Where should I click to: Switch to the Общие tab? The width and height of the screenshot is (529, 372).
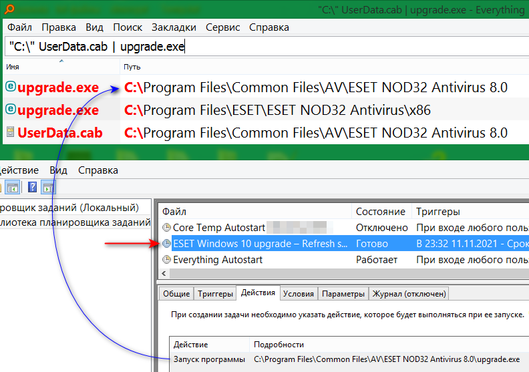tap(176, 294)
